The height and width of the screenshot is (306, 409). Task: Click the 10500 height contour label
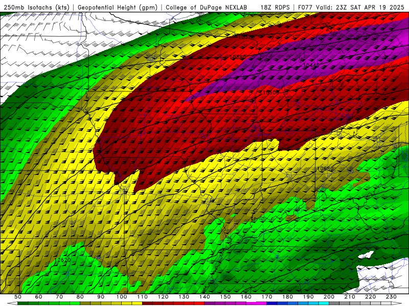pyautogui.click(x=271, y=92)
